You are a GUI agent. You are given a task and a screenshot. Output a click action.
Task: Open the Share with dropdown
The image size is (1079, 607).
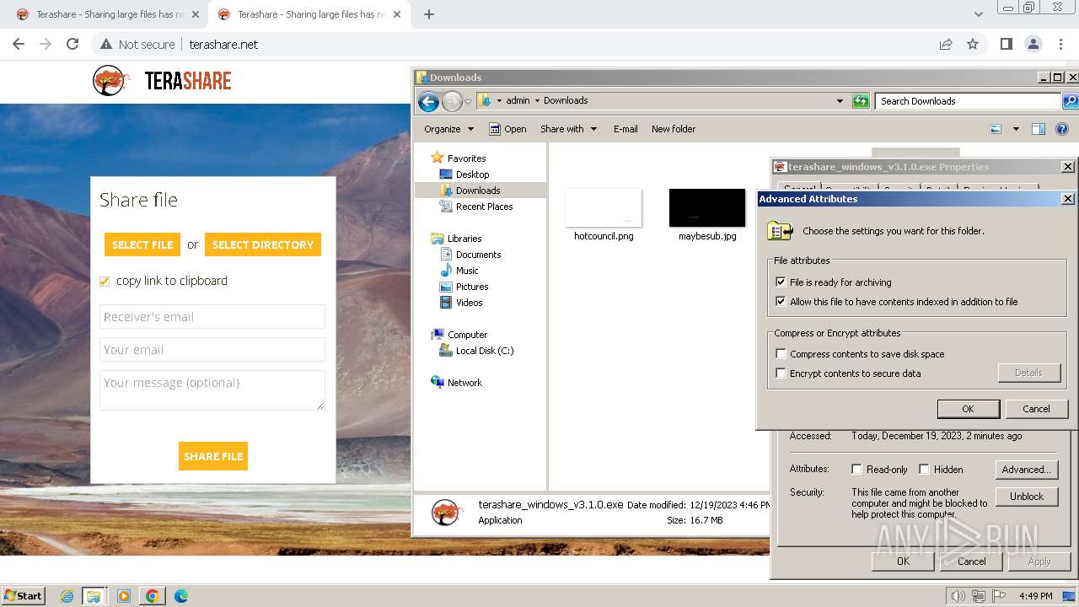(x=568, y=129)
